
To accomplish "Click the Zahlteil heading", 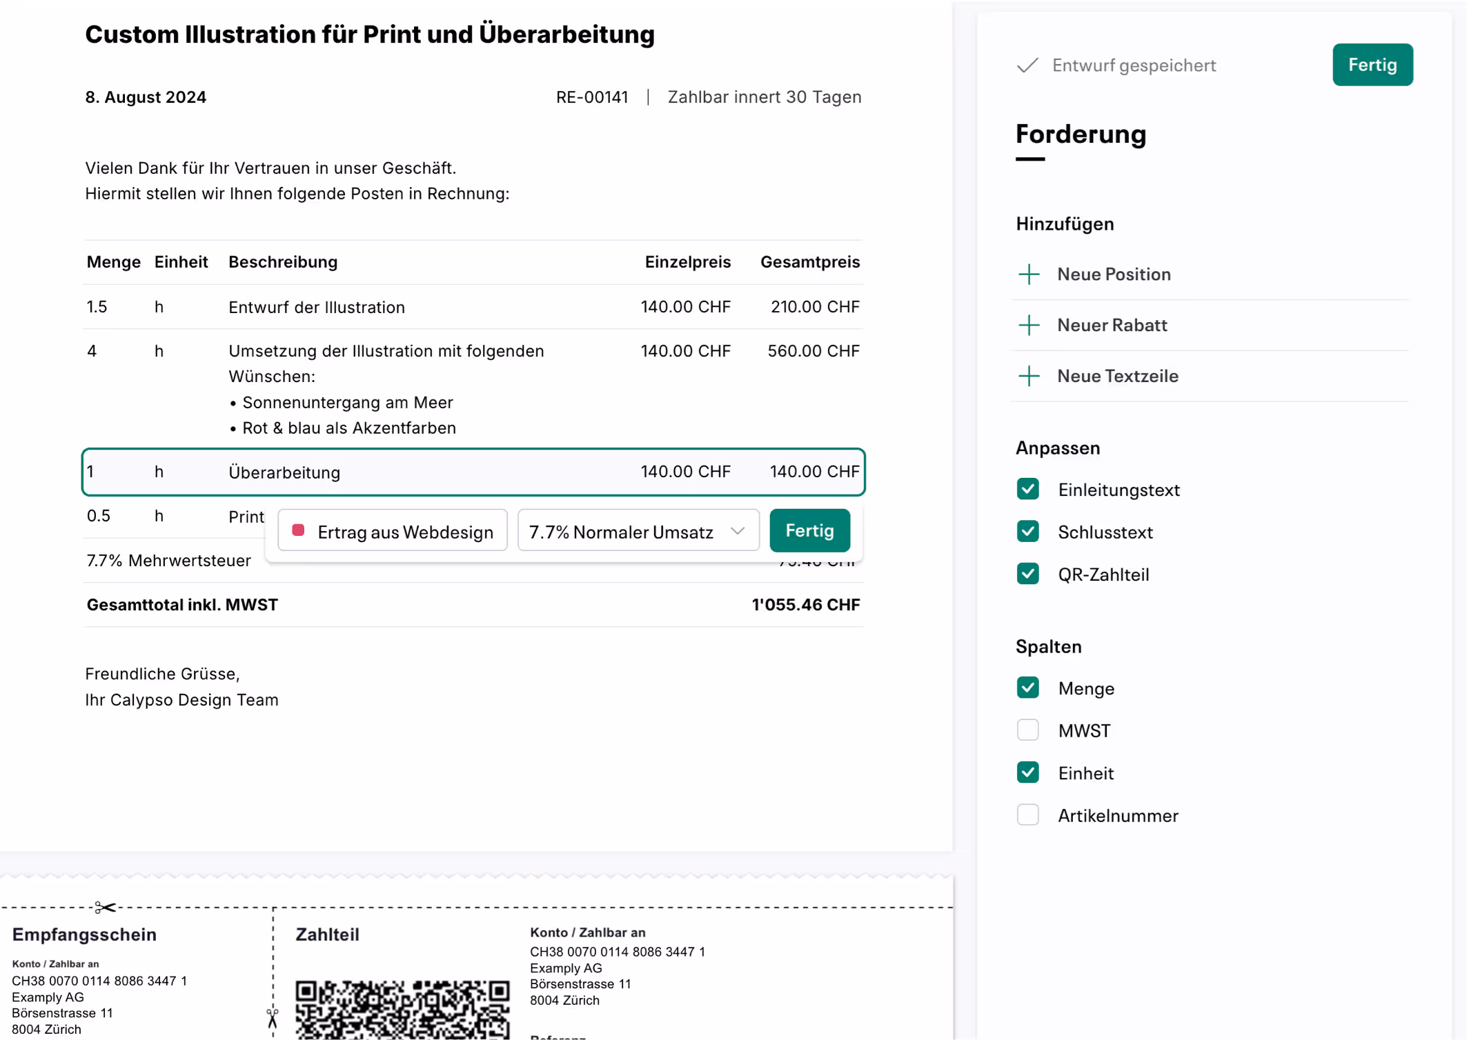I will coord(327,934).
